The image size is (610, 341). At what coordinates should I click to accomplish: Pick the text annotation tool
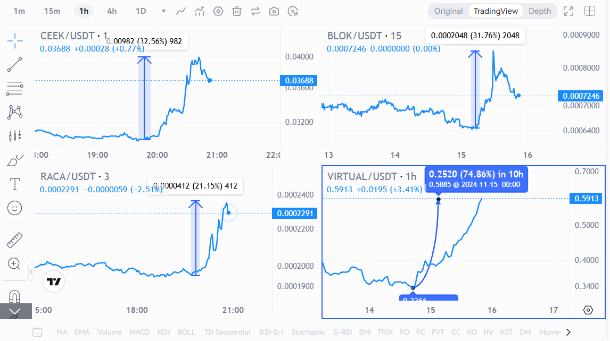[15, 184]
